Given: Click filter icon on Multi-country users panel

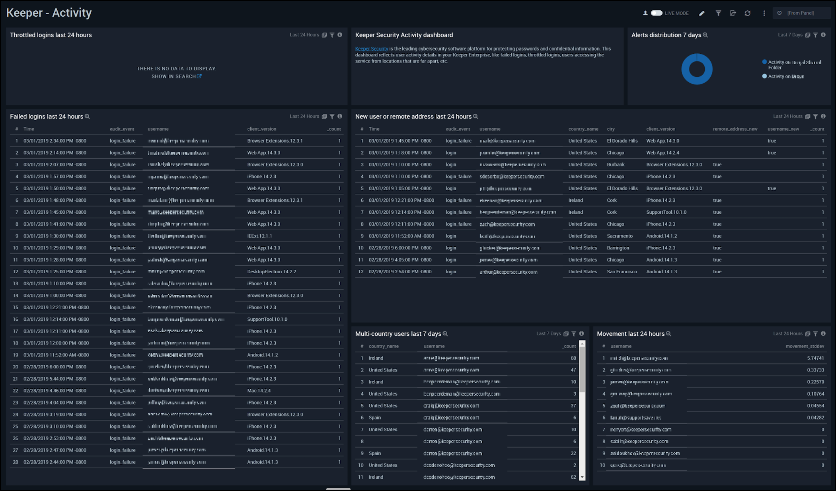Looking at the screenshot, I should [573, 333].
